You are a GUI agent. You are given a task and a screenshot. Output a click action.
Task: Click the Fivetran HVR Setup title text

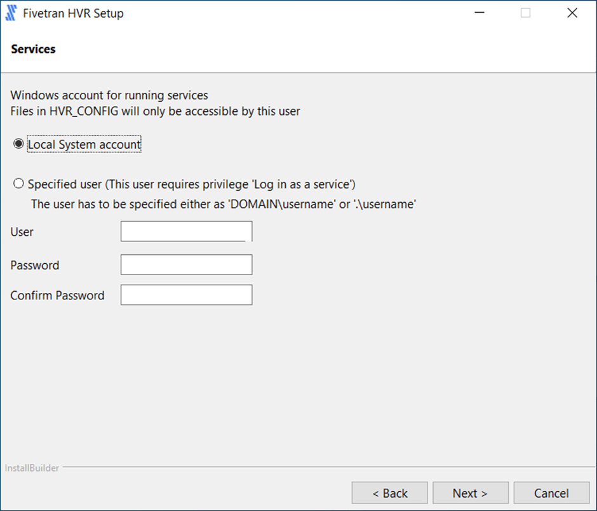click(x=73, y=13)
